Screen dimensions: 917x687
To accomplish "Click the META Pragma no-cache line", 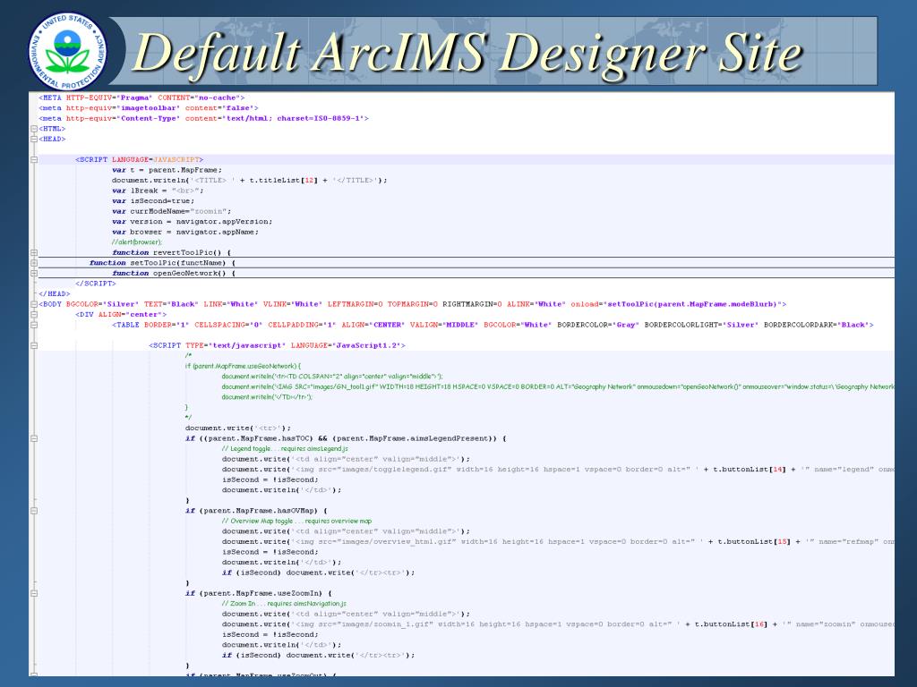I will click(141, 98).
